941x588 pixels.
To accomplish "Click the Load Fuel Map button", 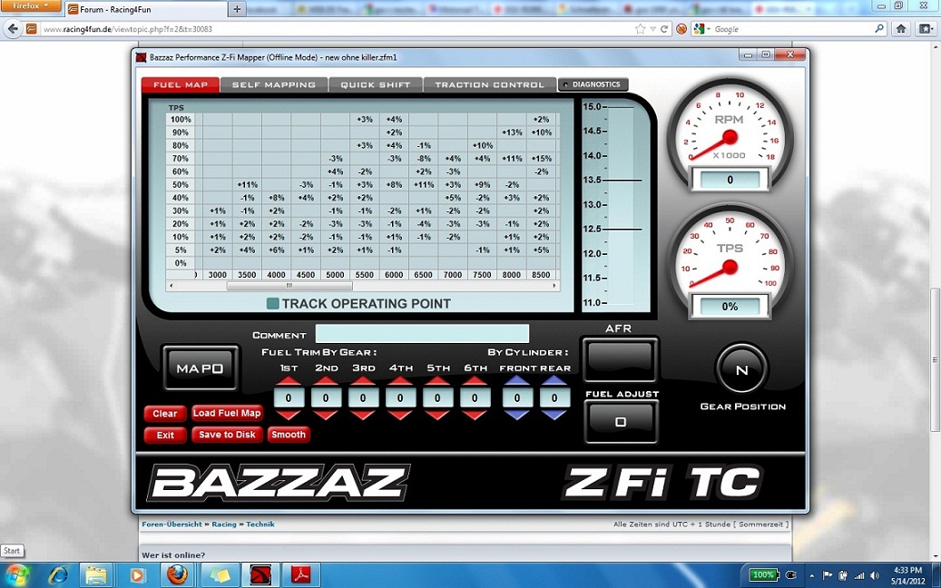I will tap(227, 413).
